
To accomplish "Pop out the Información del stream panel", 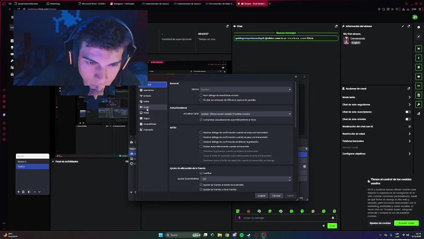I will [409, 26].
